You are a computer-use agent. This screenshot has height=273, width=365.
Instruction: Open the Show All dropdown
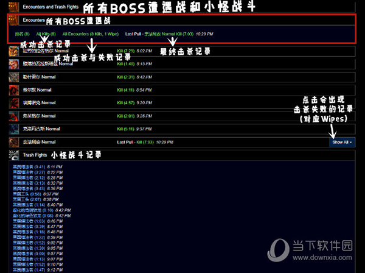(342, 142)
